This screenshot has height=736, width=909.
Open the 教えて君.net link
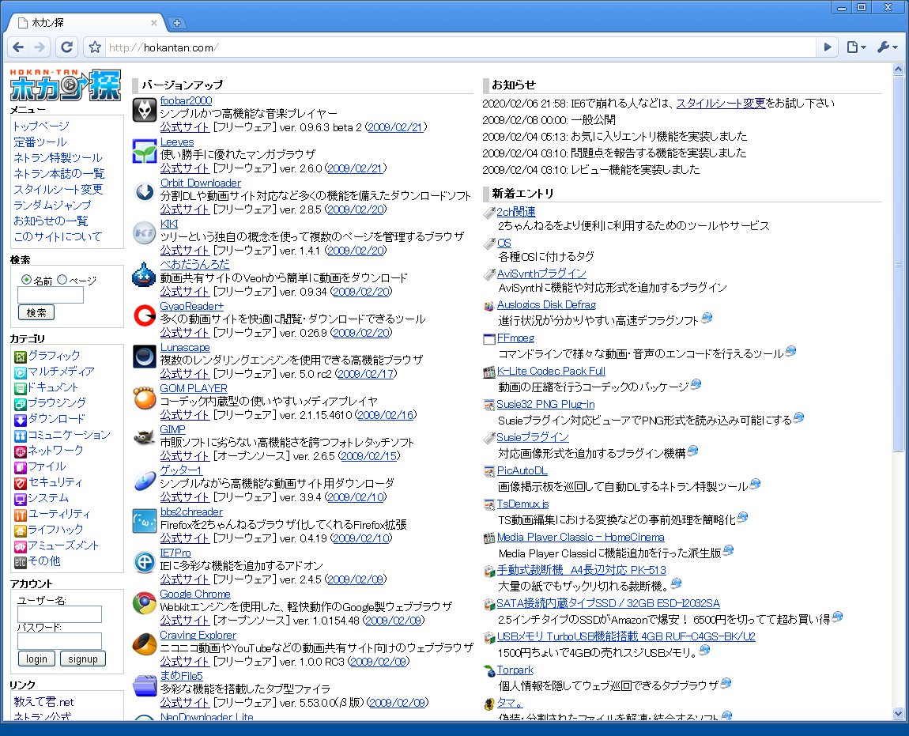44,702
